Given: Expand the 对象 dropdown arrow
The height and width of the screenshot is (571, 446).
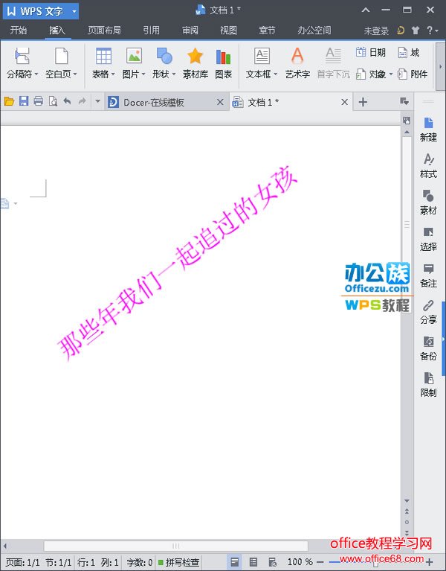Looking at the screenshot, I should [391, 74].
